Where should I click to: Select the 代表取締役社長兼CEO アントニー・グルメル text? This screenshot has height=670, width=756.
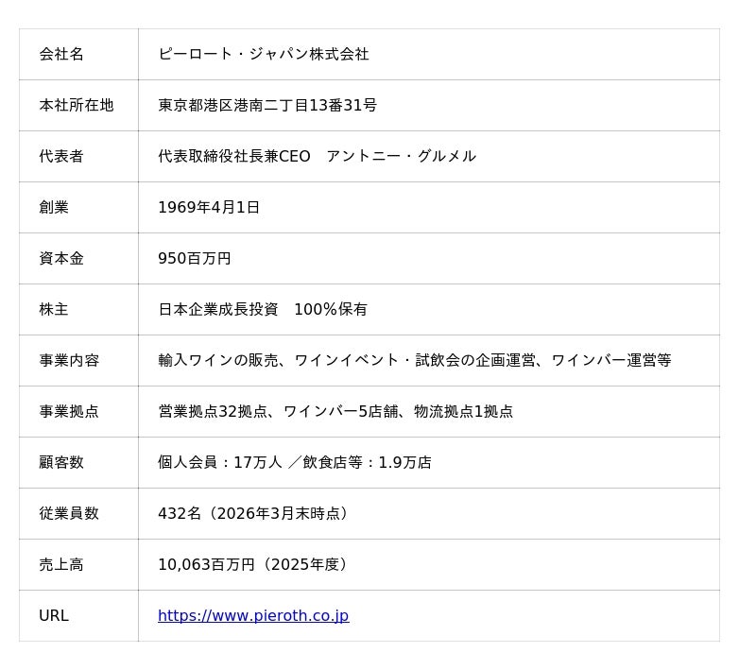[x=318, y=156]
